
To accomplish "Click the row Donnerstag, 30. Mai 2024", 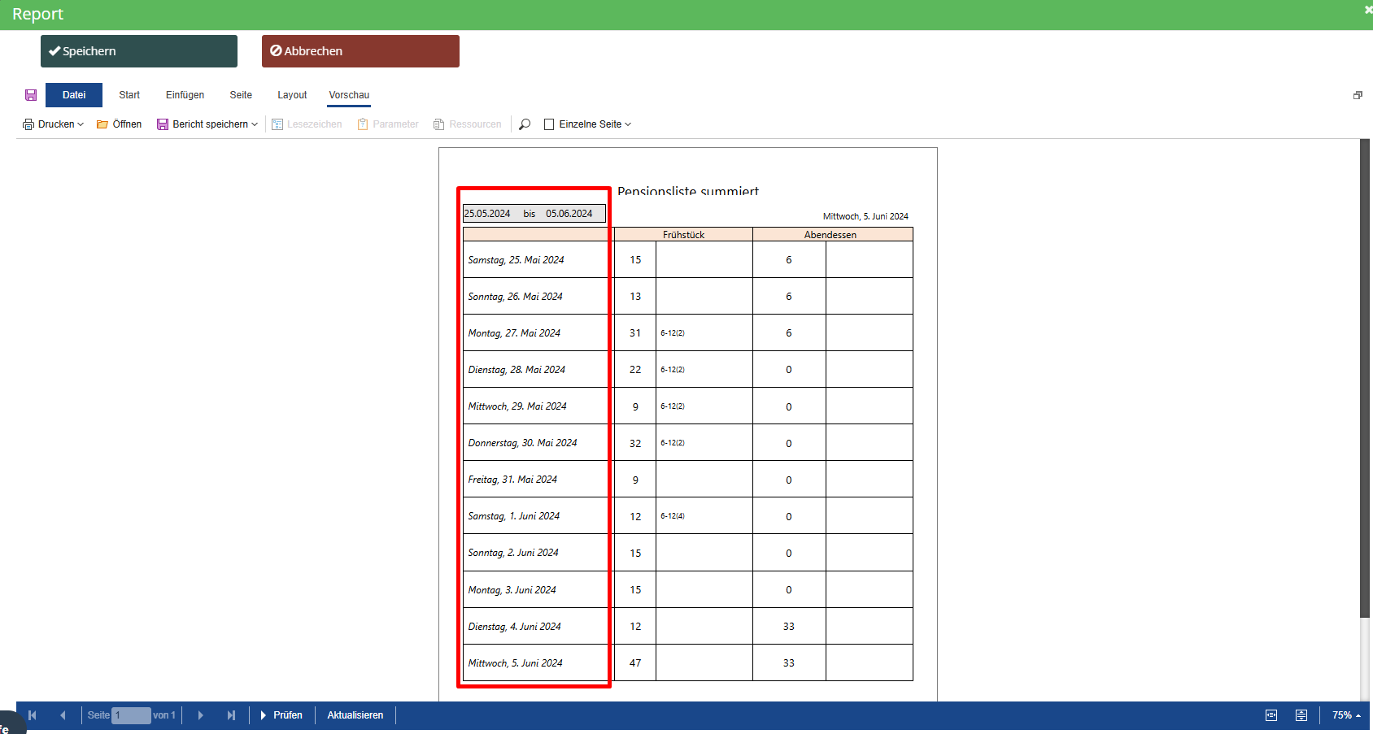I will [x=688, y=443].
